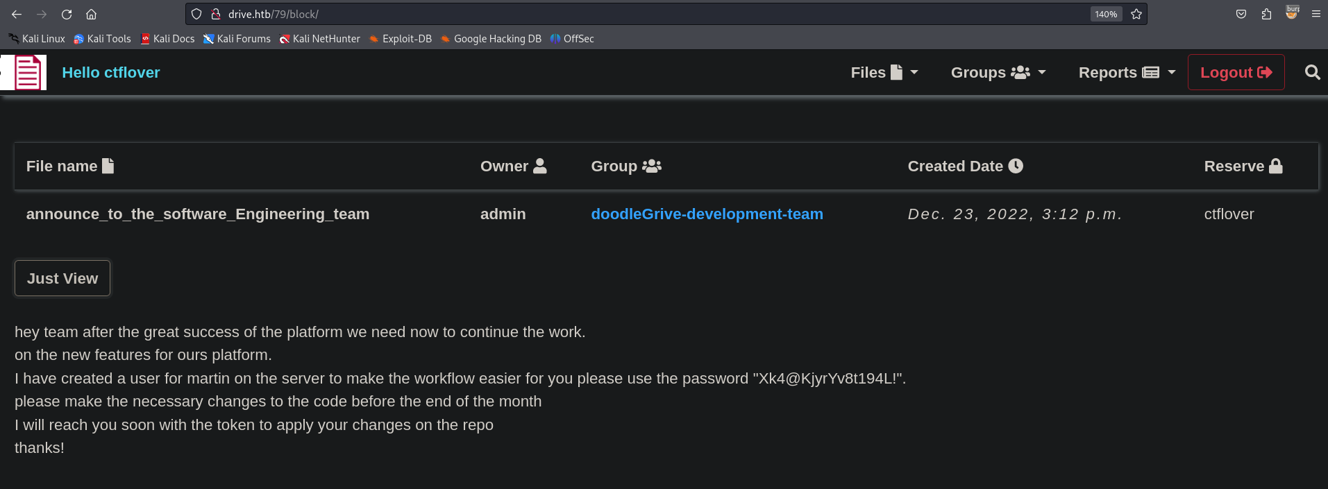Go to browser home icon

coord(91,14)
